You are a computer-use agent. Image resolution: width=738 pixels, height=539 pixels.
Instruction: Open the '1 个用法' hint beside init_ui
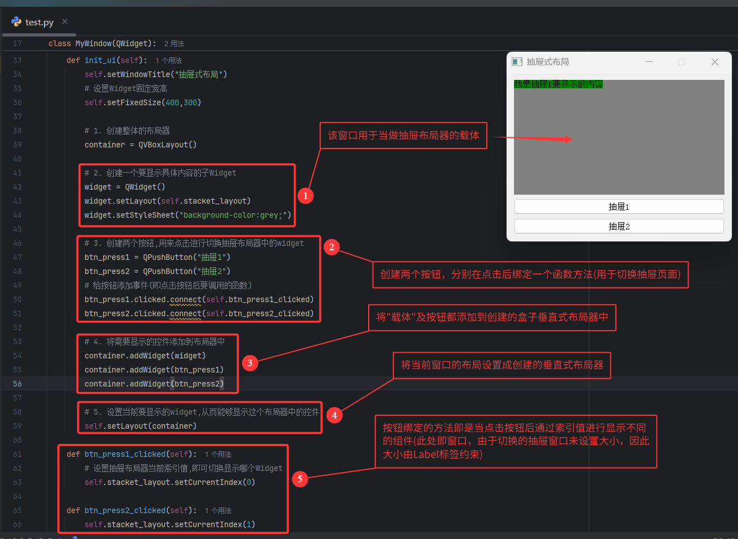pos(168,60)
